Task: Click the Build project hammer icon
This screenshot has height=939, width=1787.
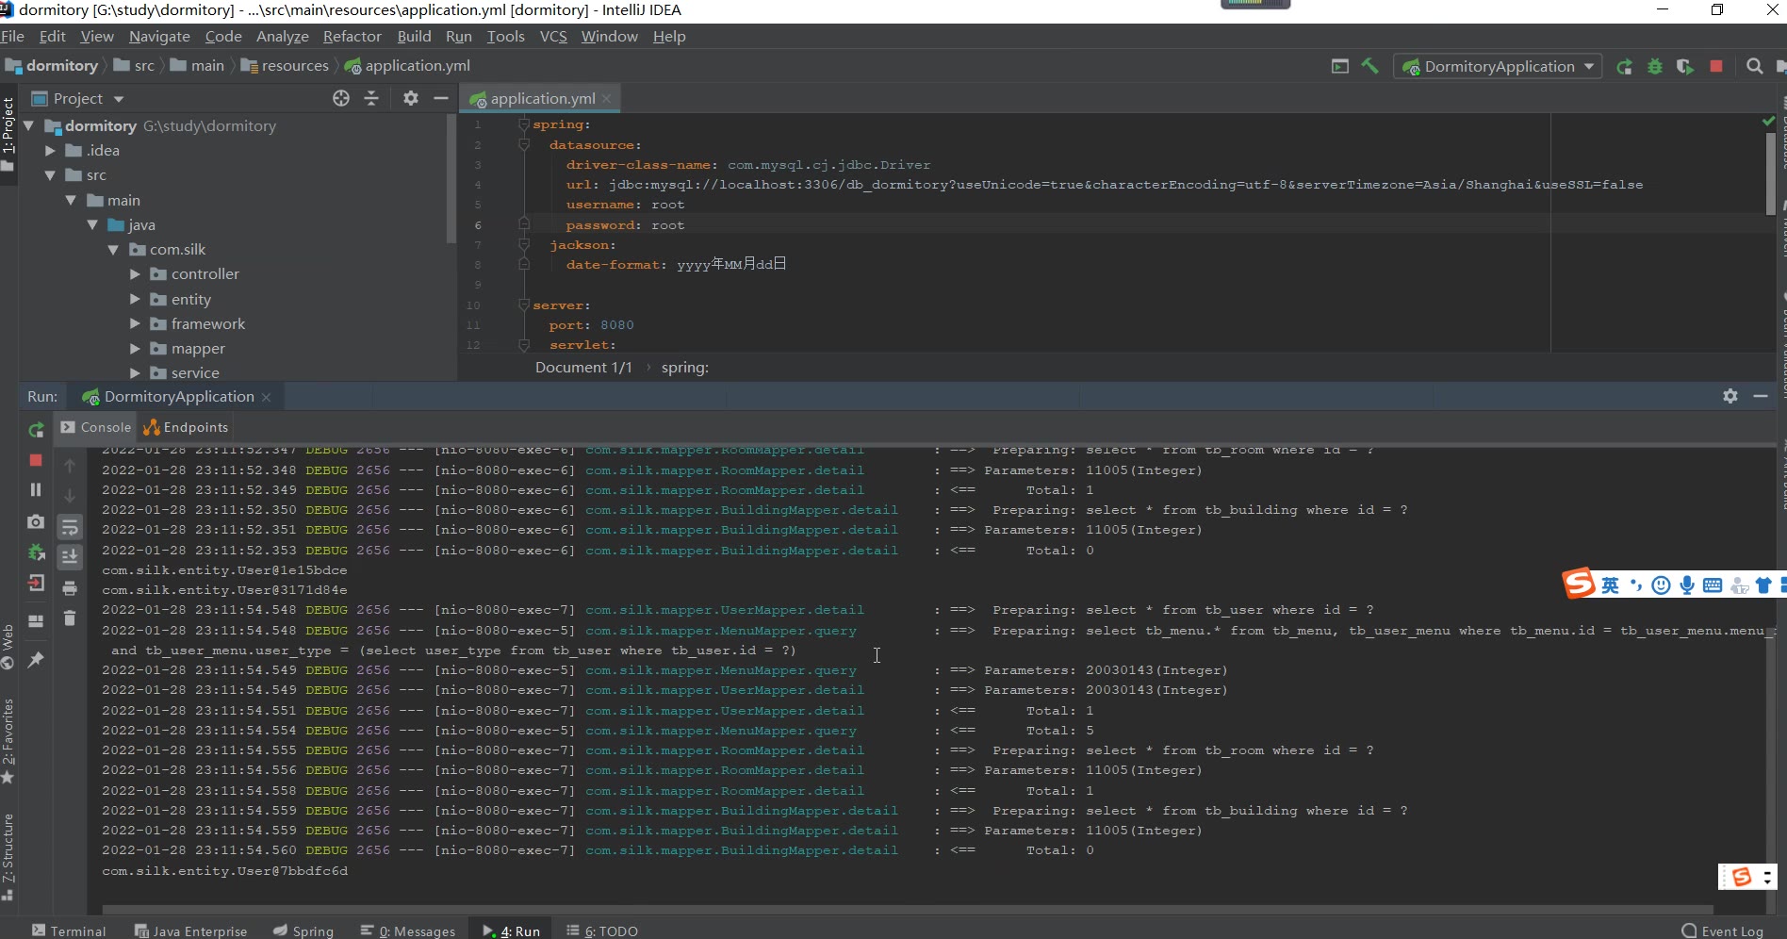Action: click(x=1369, y=66)
